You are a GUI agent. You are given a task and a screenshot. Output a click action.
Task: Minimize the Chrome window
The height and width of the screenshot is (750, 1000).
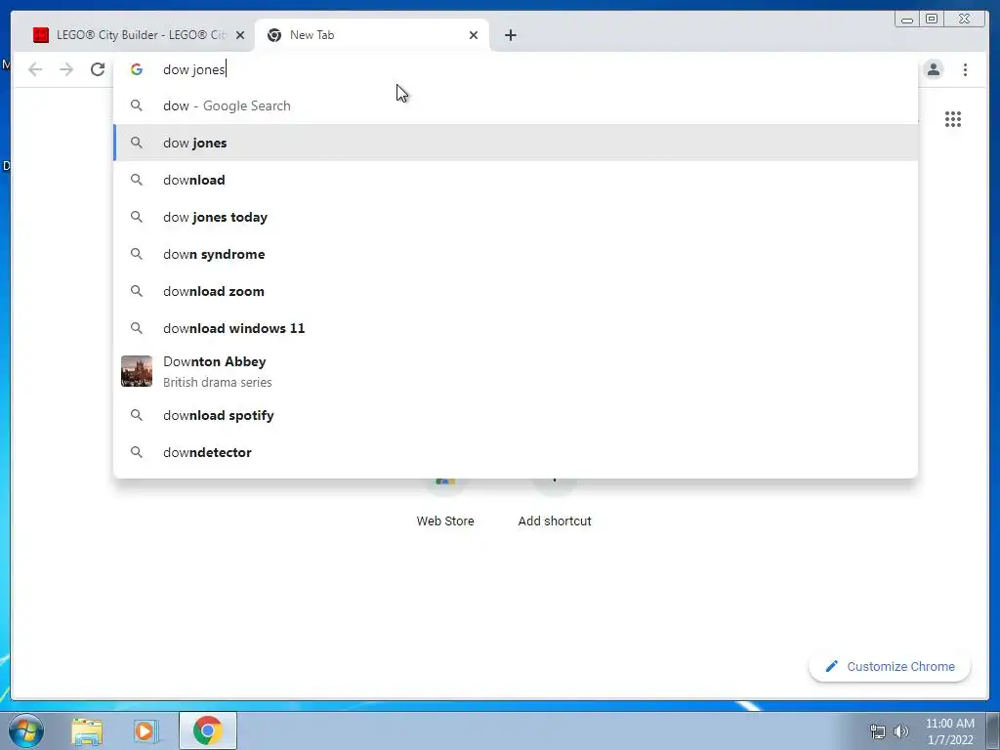click(x=907, y=20)
